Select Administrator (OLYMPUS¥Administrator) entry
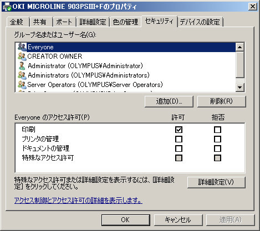260x231 pixels. pos(126,66)
